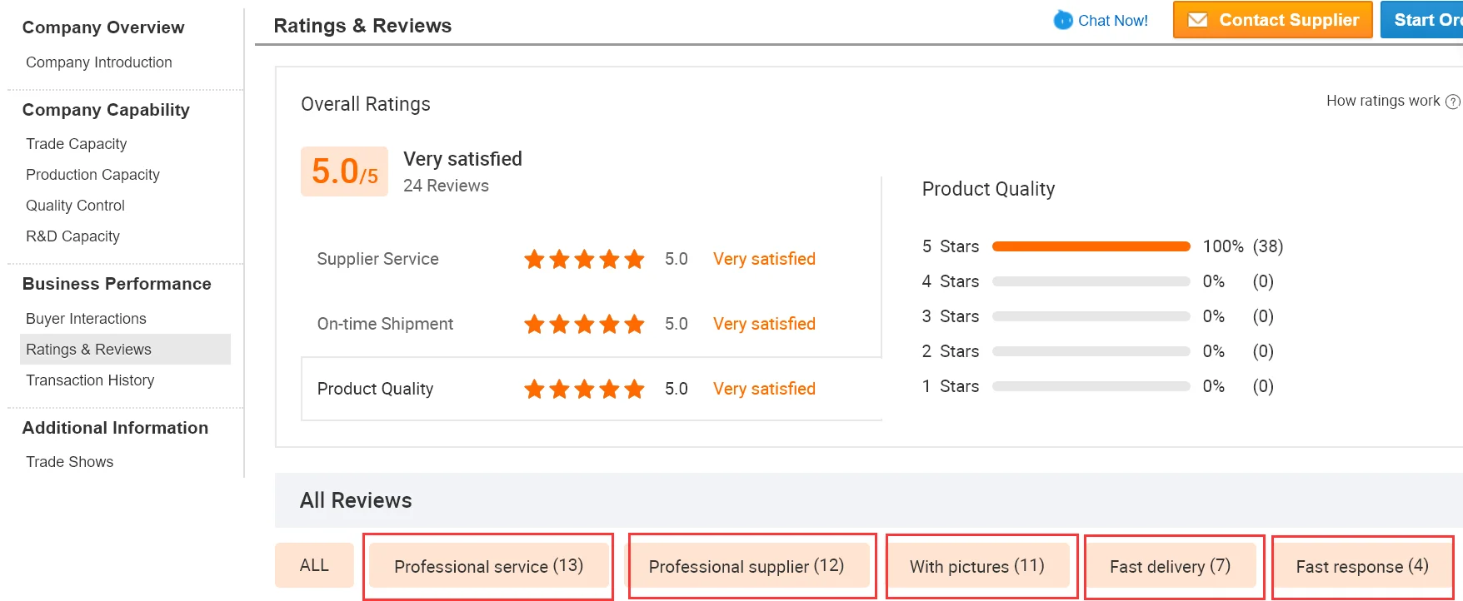1463x601 pixels.
Task: Filter reviews by Professional supplier
Action: [x=746, y=566]
